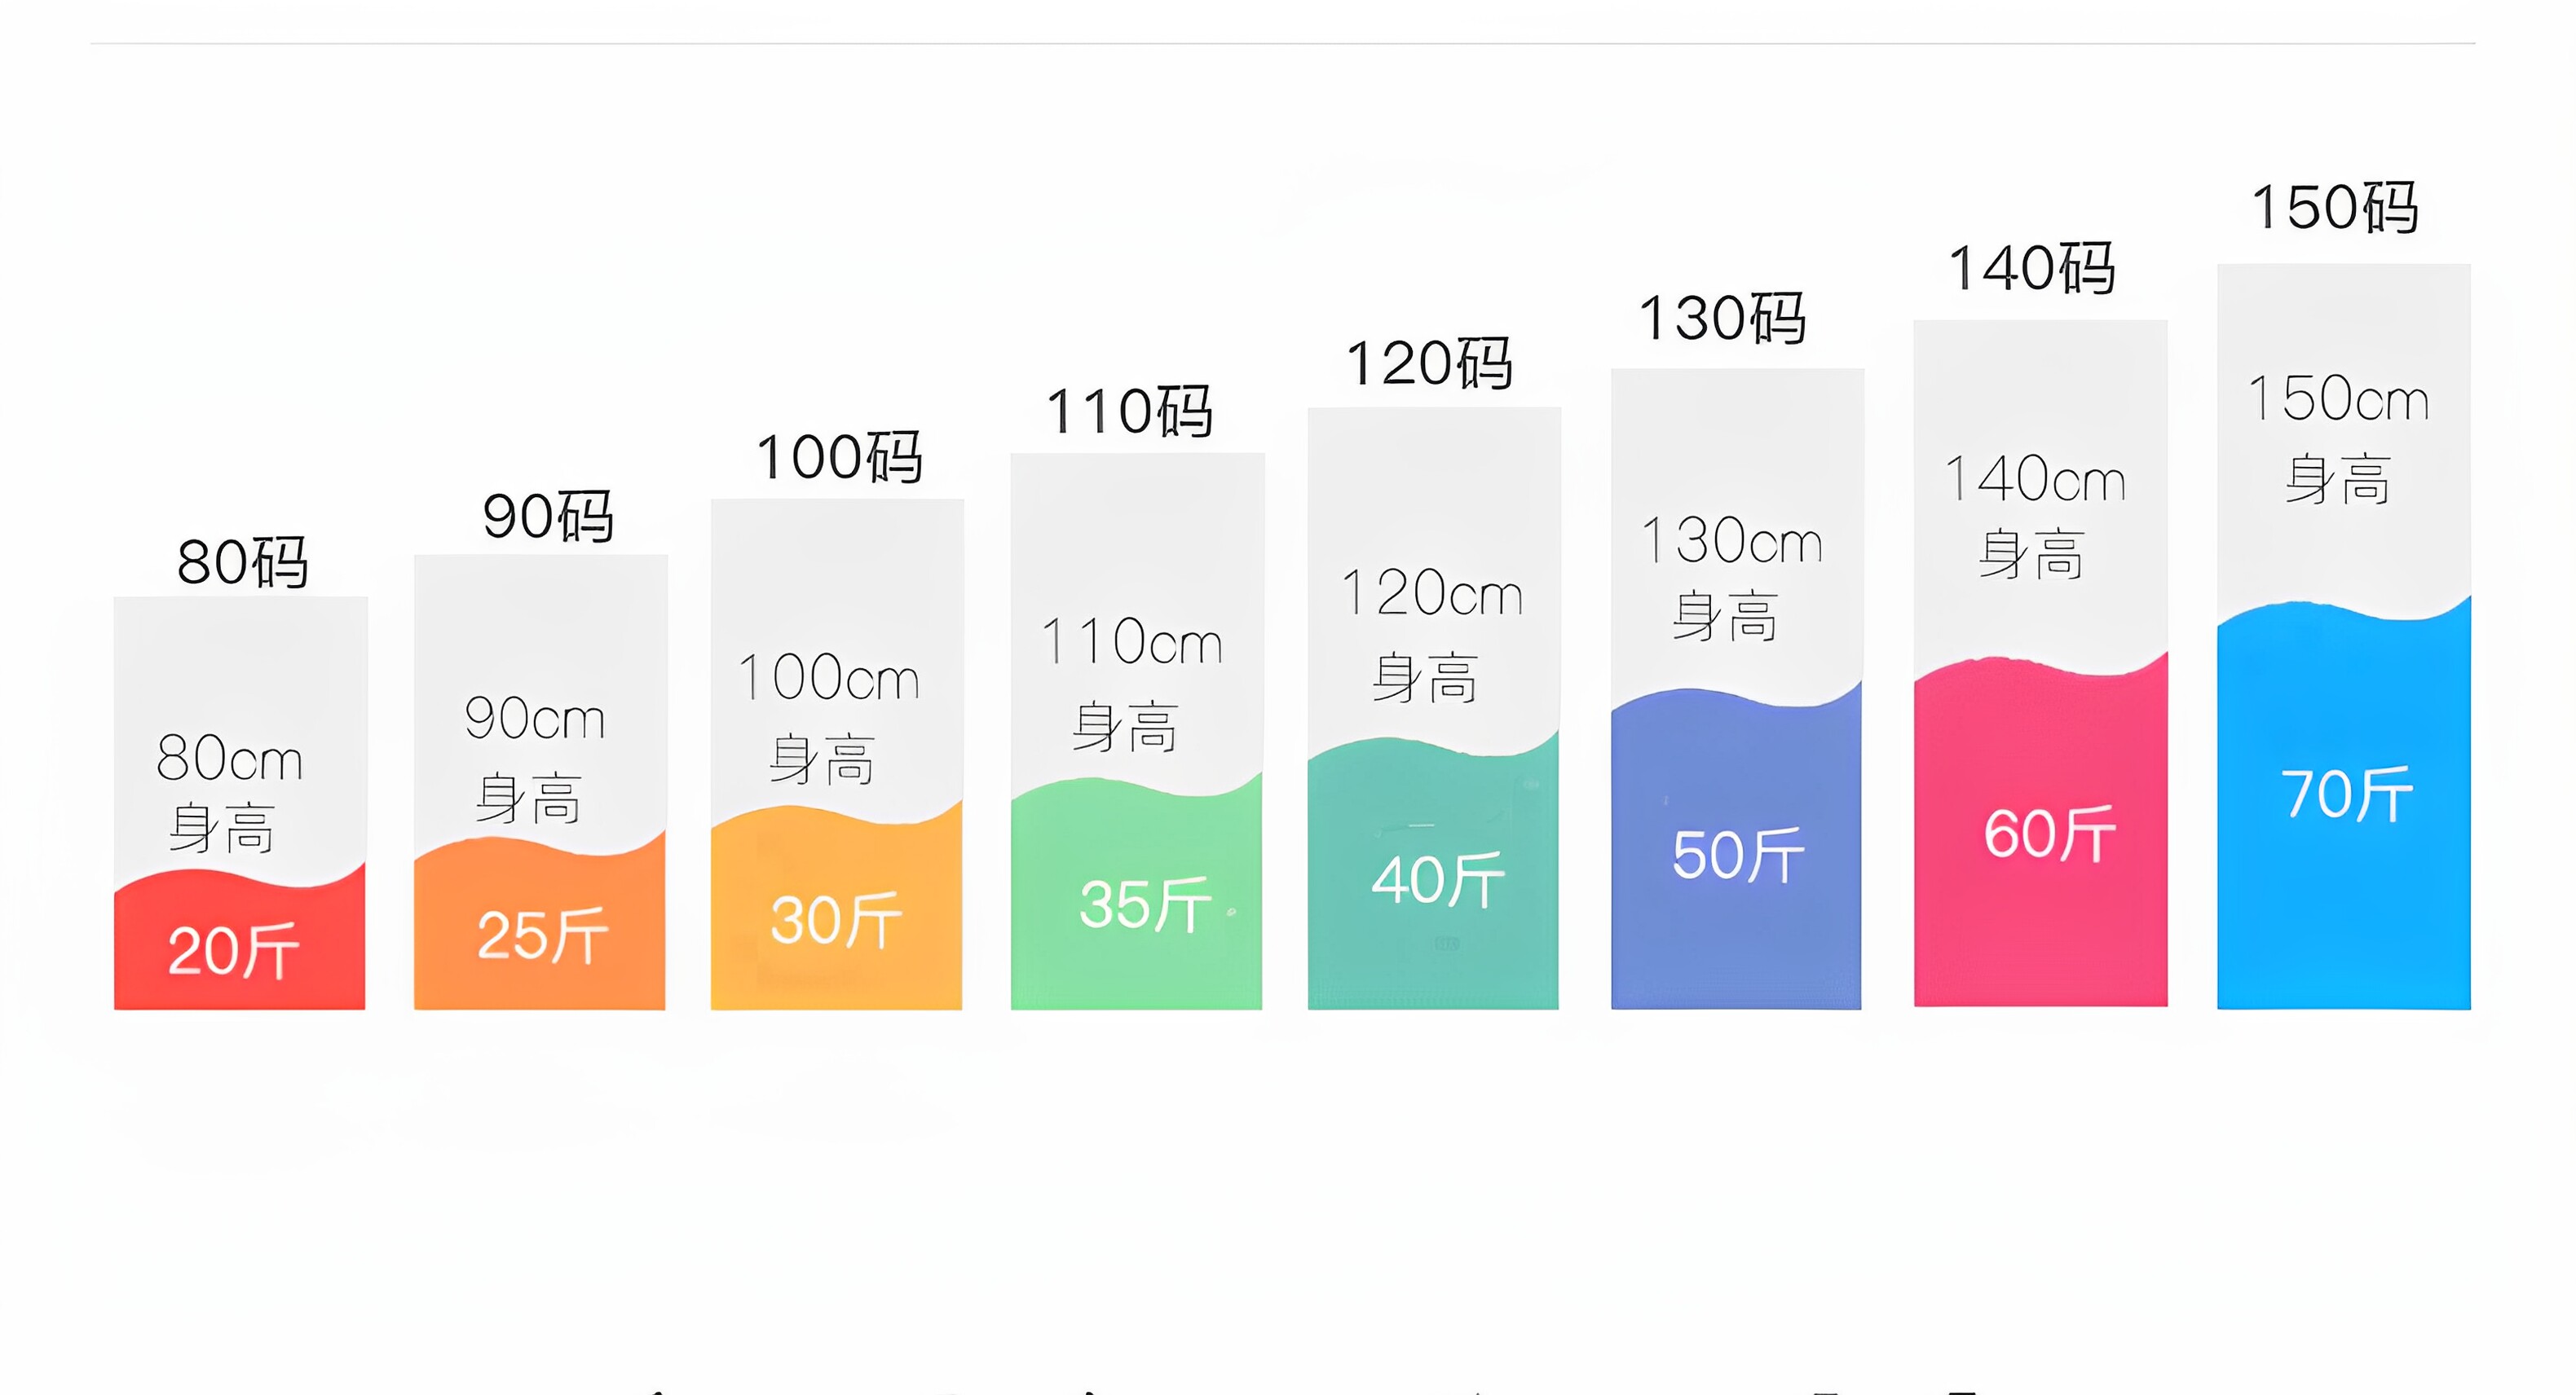Viewport: 2576px width, 1395px height.
Task: Click the 120码 size label
Action: coord(1429,363)
